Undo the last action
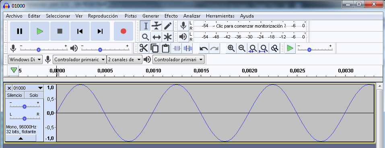Viewport: 385px width, 148px height. pyautogui.click(x=204, y=48)
